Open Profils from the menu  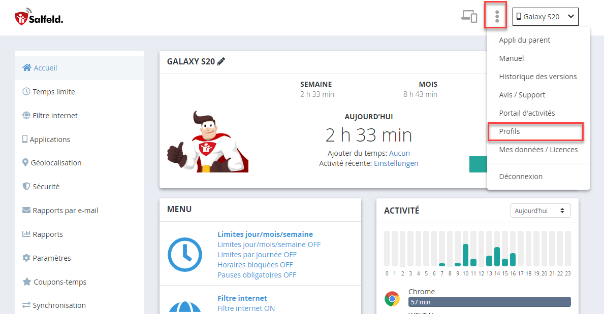[x=509, y=131]
